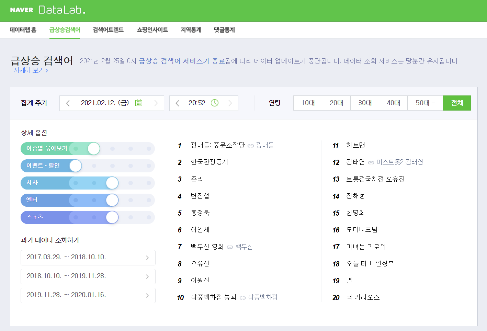The width and height of the screenshot is (487, 331).
Task: Click rank 6 keyword 이인세
Action: [200, 230]
